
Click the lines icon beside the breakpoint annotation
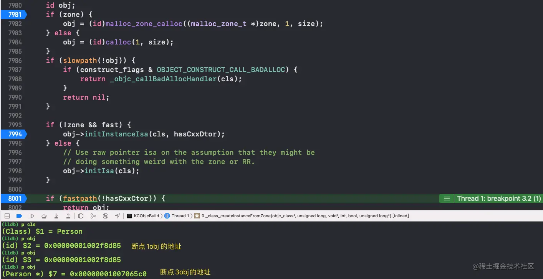447,199
